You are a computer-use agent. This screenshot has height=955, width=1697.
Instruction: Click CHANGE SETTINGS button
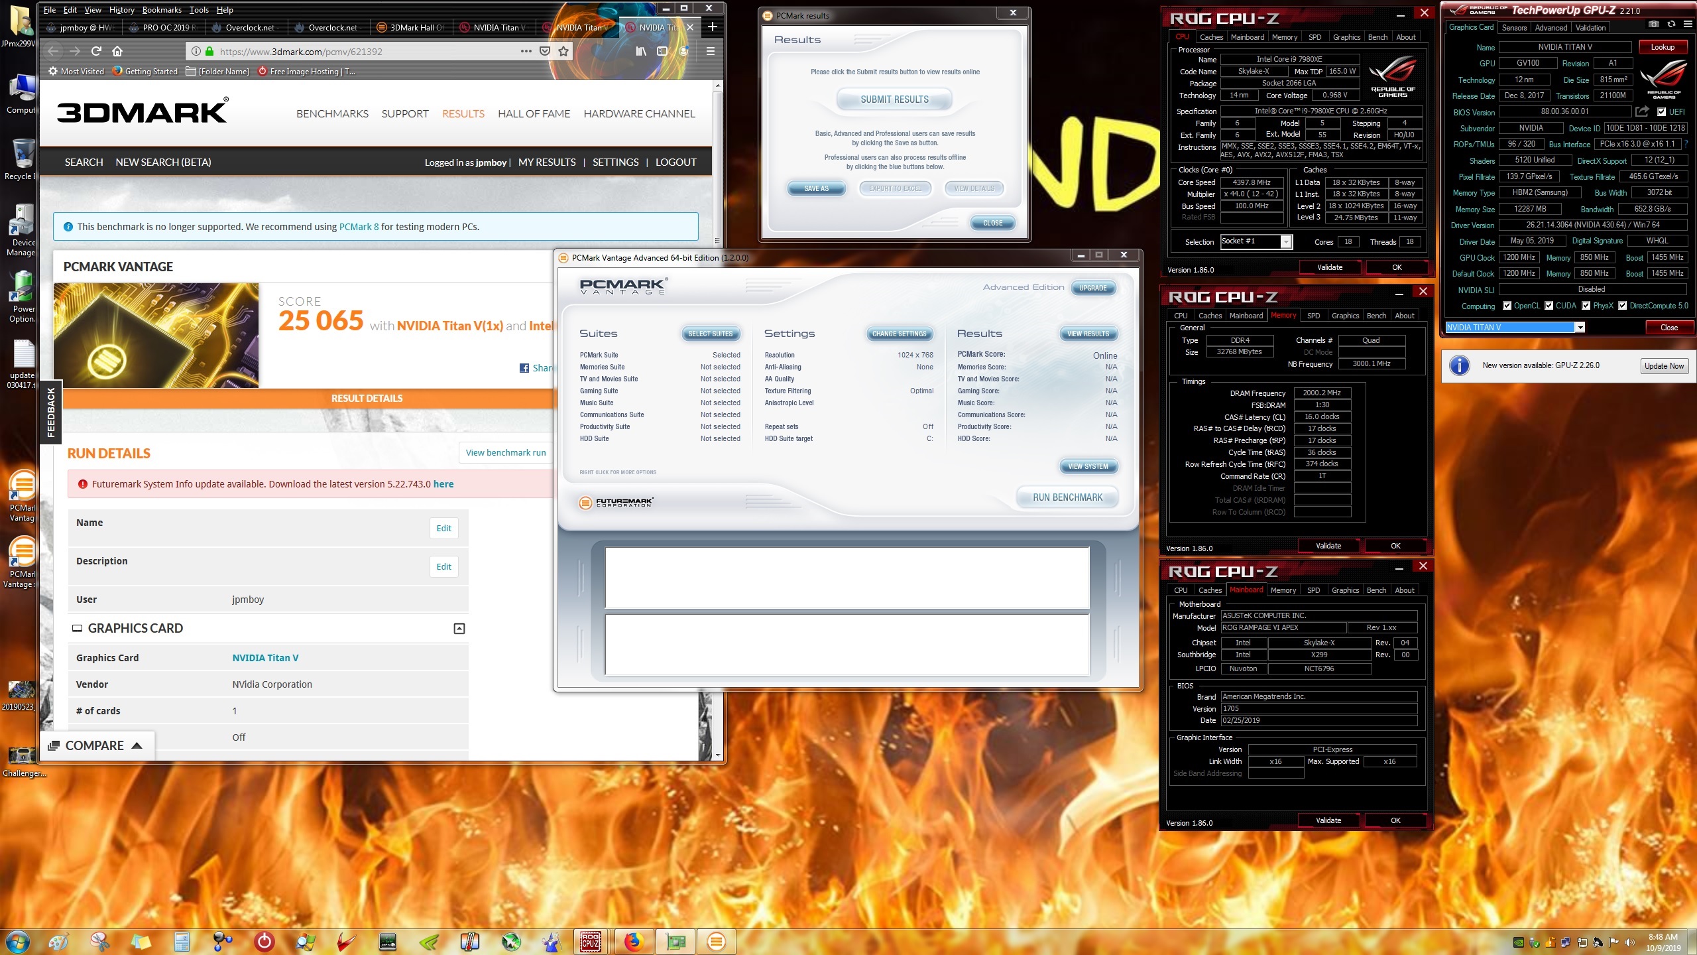click(899, 334)
